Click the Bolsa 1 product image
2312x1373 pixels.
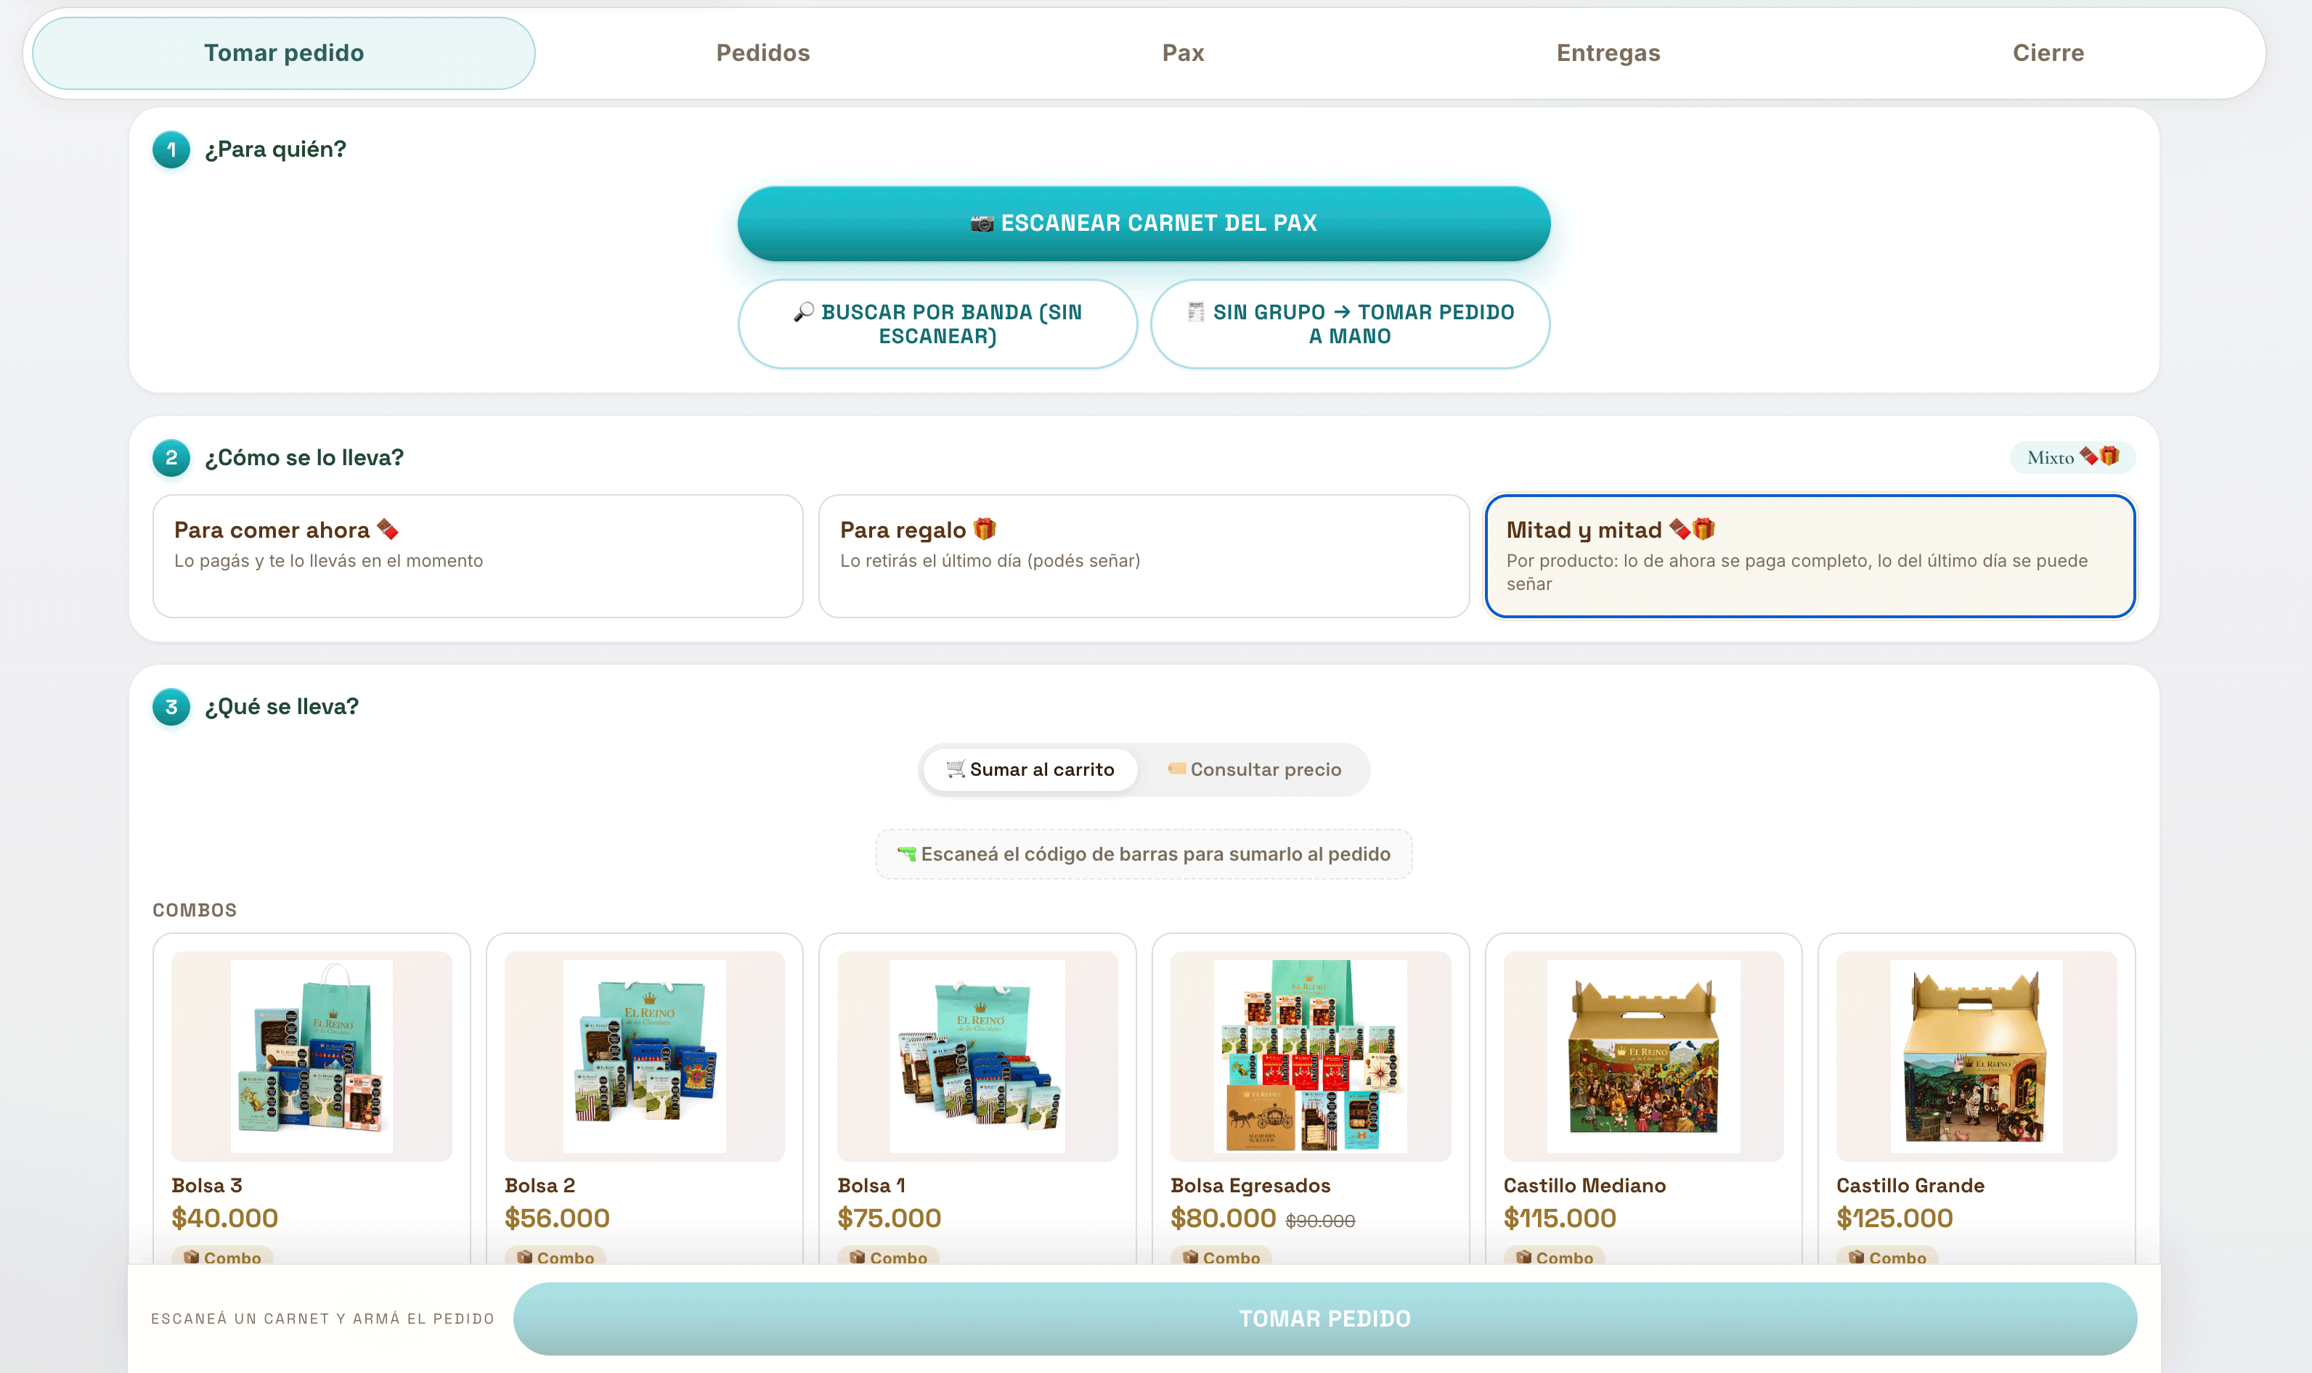(x=977, y=1057)
